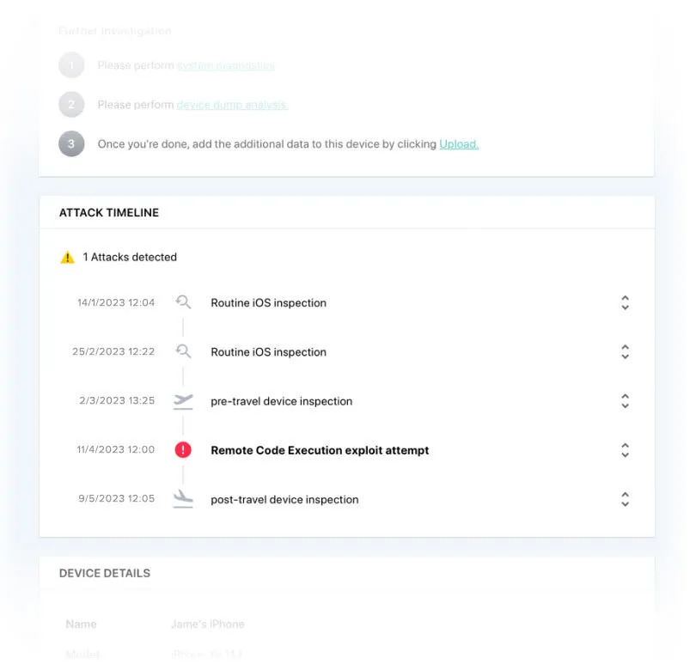The image size is (696, 670).
Task: Click magnifier icon for 14/1/2023 inspection
Action: [x=183, y=302]
